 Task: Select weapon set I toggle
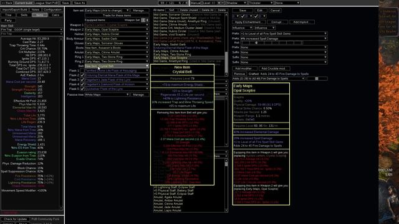pyautogui.click(x=143, y=20)
